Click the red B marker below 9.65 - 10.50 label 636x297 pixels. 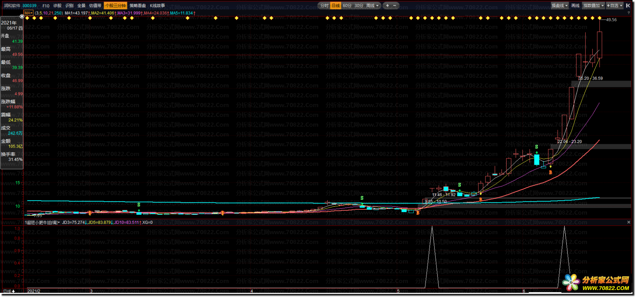(418, 213)
